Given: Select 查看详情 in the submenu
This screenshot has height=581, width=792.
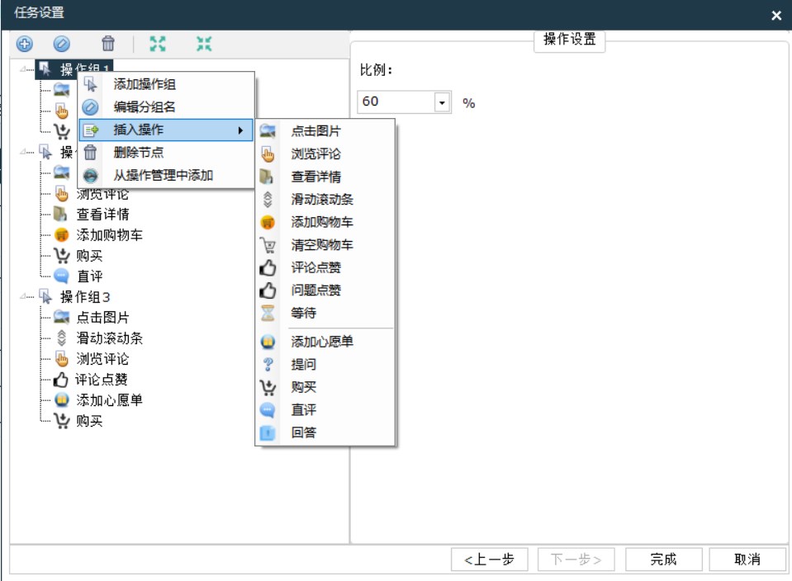Looking at the screenshot, I should pos(325,177).
